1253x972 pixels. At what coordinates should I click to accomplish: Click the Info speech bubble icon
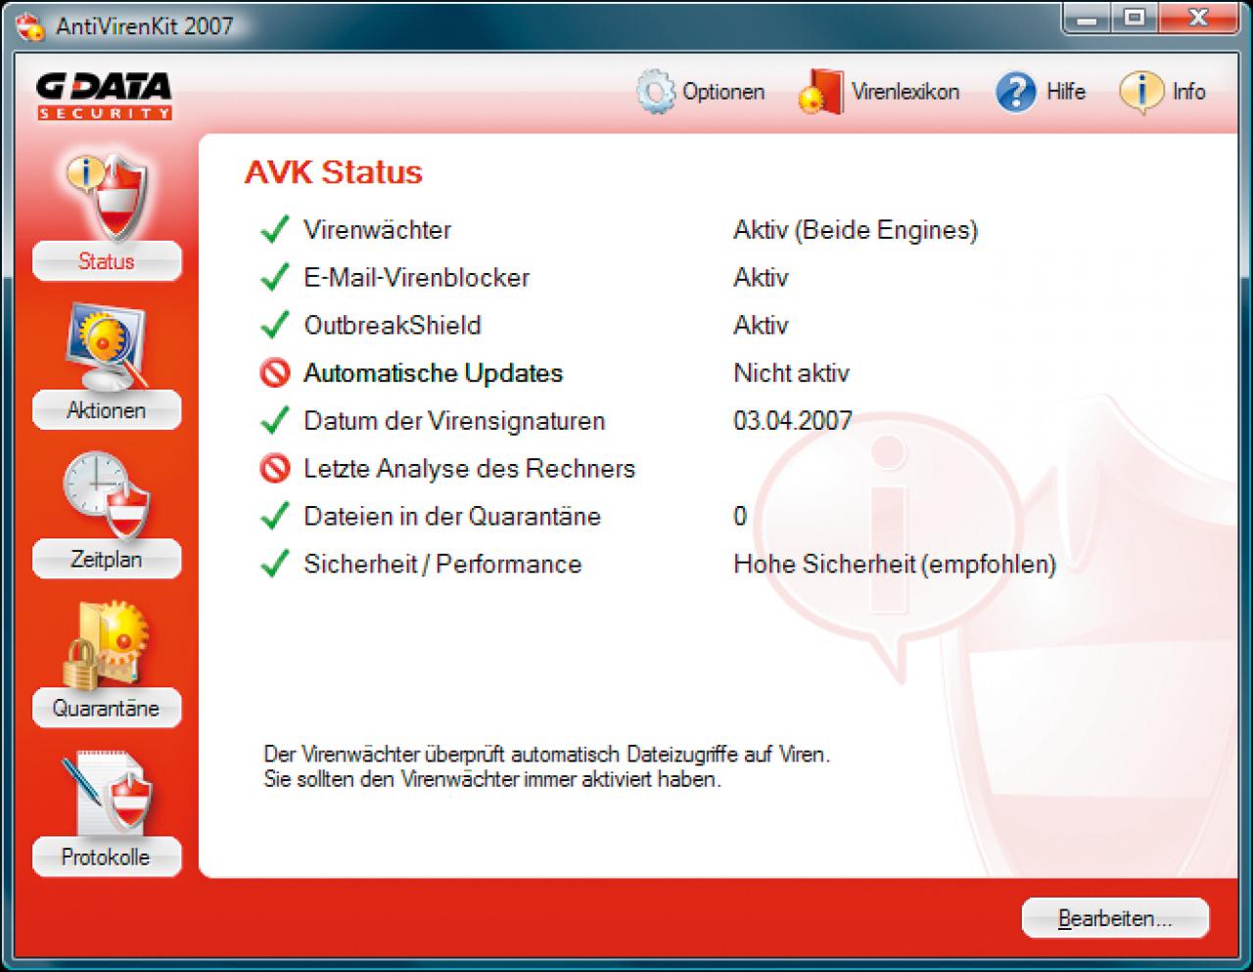tap(1140, 92)
